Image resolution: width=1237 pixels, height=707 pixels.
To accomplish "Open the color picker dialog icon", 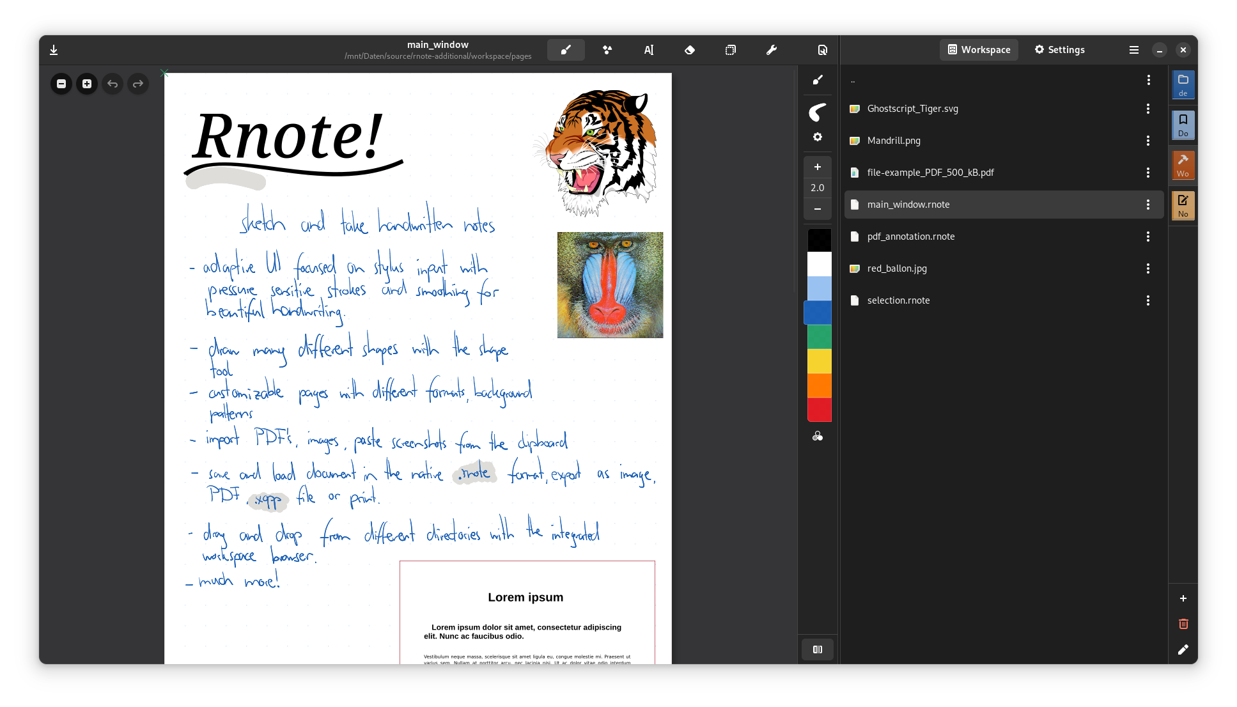I will pos(818,437).
